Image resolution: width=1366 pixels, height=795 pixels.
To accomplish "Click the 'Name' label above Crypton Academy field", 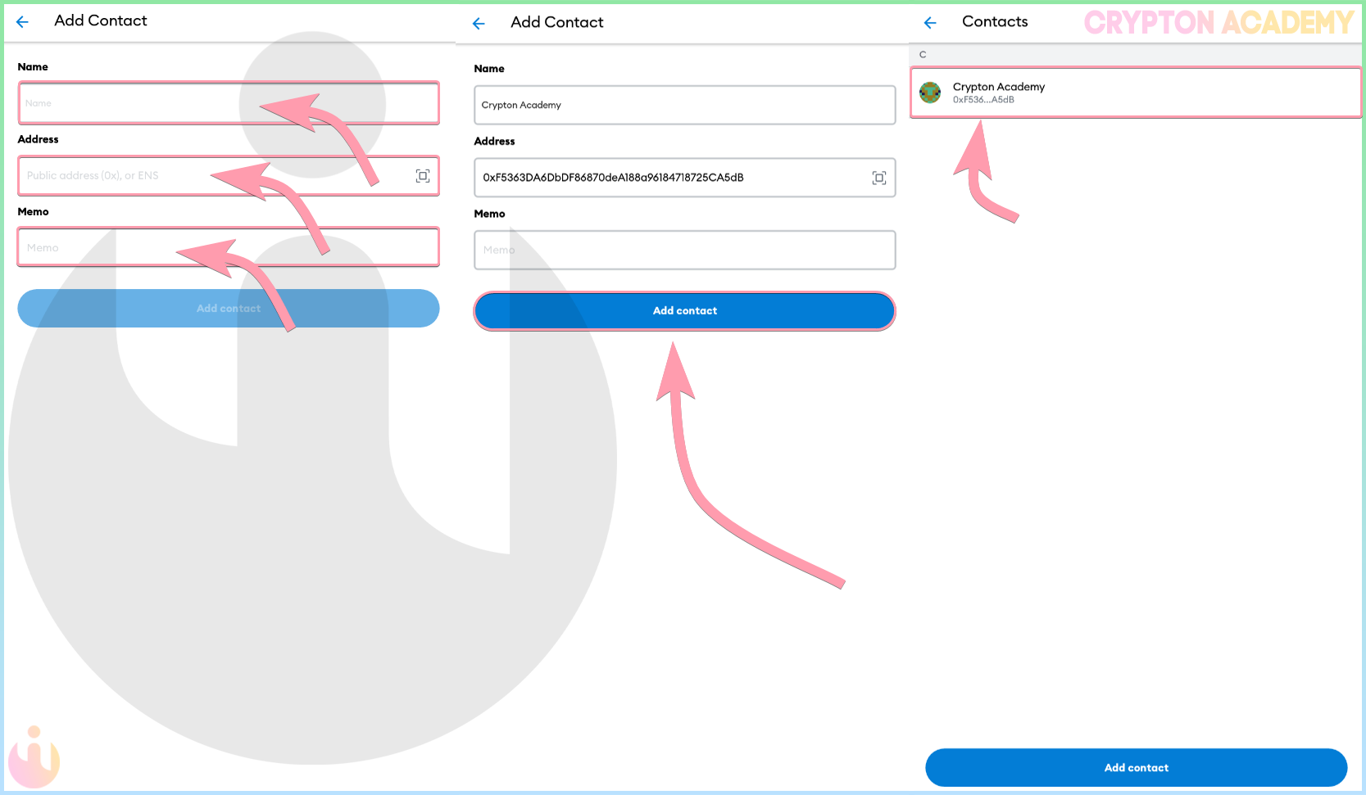I will [x=489, y=69].
